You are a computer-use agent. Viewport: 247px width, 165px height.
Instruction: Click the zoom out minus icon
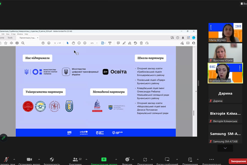[x=79, y=43]
